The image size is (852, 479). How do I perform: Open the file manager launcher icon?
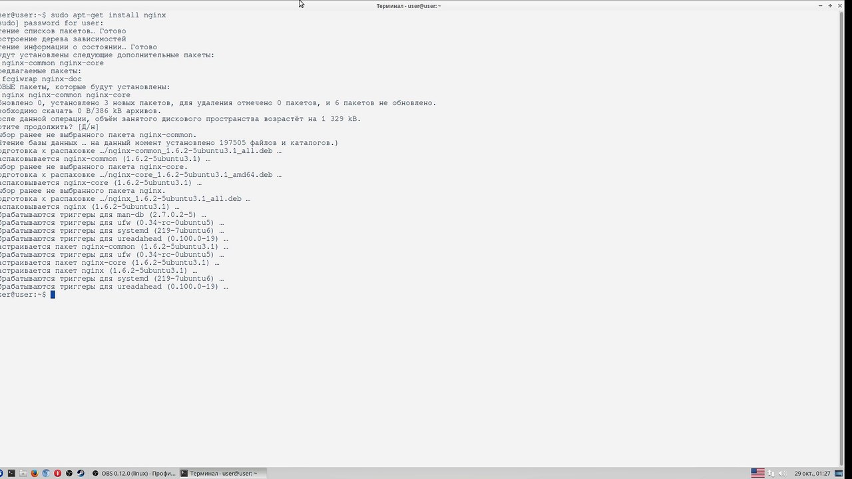(23, 474)
